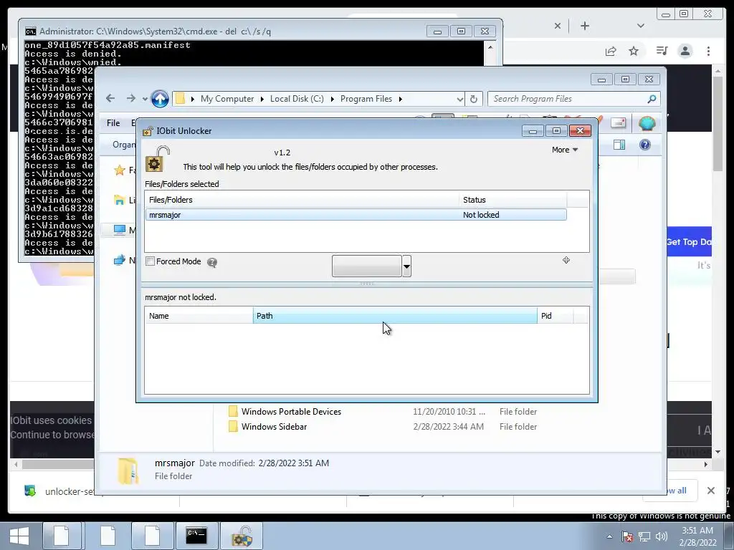Open the volume tray icon

coord(661,536)
